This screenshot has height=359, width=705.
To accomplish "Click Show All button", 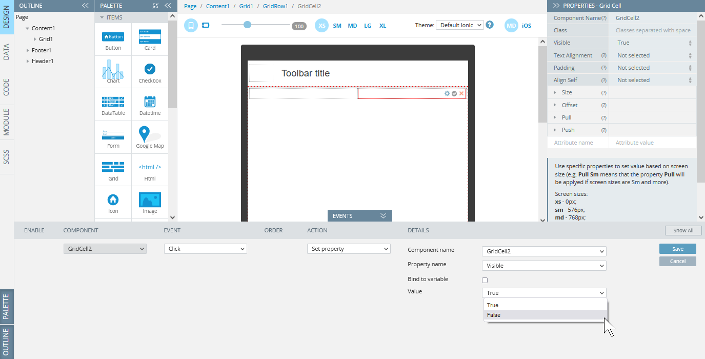I will point(683,230).
